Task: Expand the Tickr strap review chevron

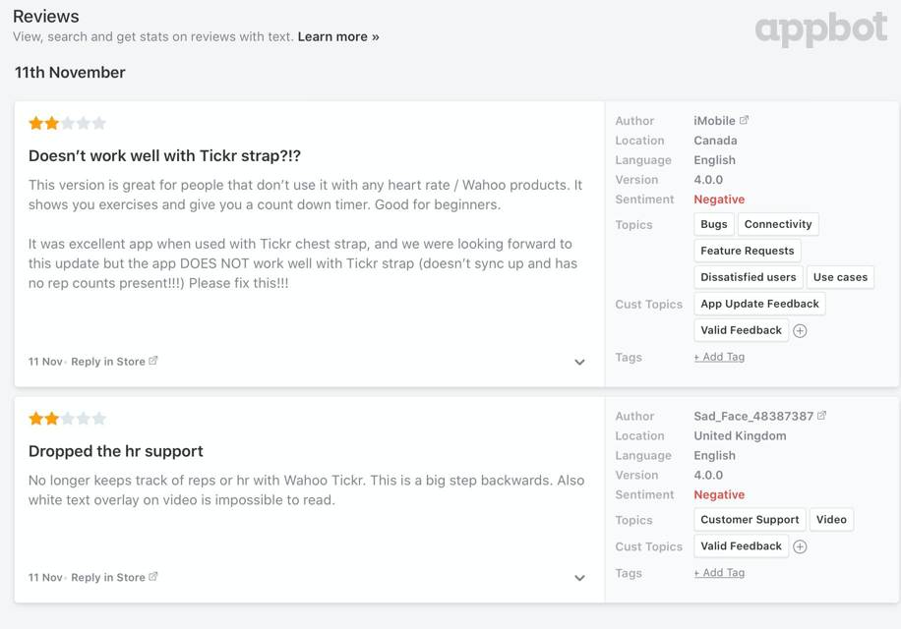Action: (x=579, y=362)
